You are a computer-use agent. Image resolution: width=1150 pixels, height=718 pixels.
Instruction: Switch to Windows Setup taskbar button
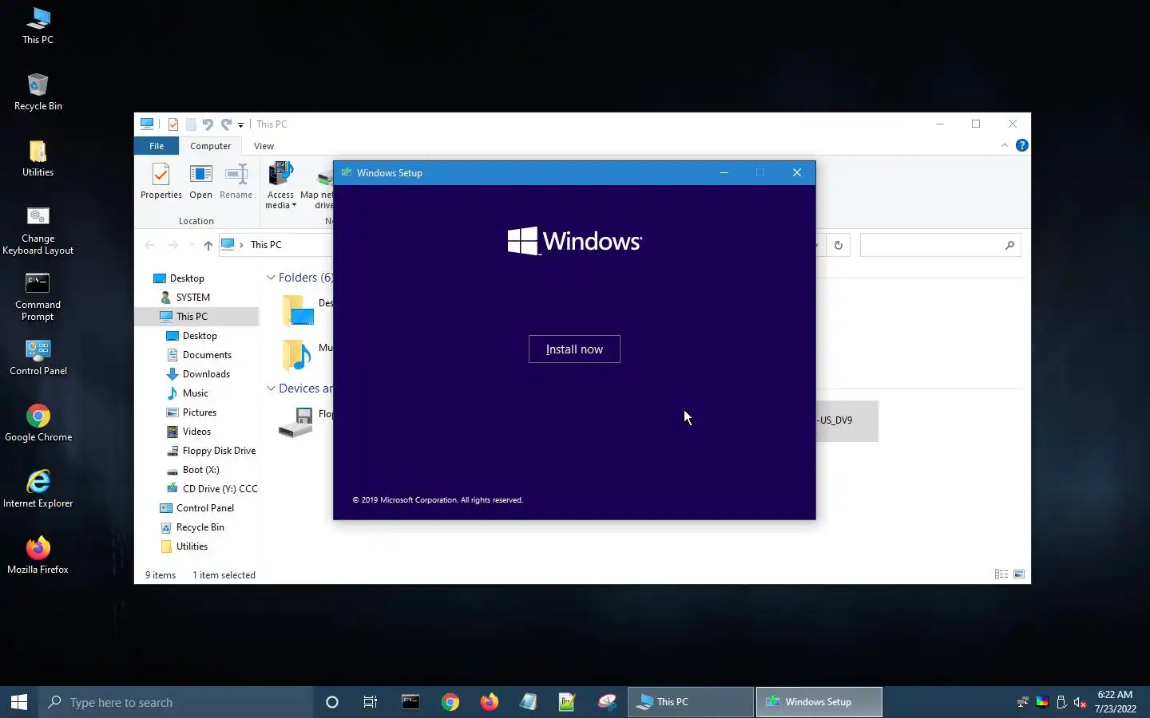tap(819, 702)
